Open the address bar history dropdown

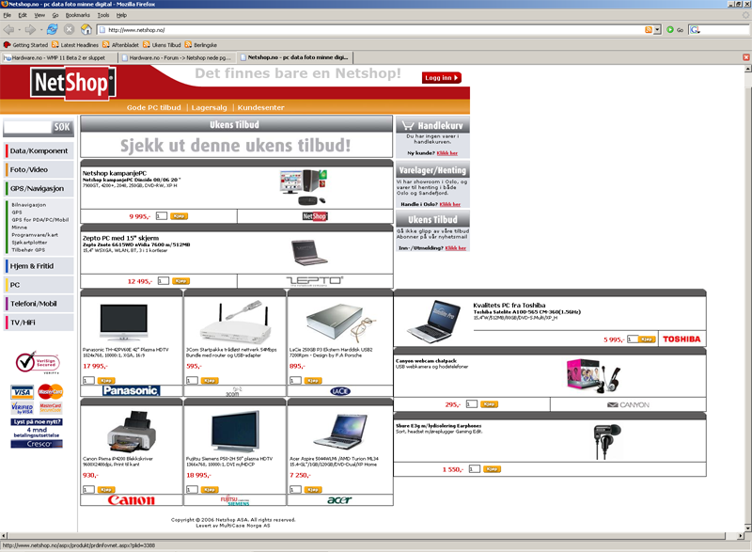[x=657, y=30]
